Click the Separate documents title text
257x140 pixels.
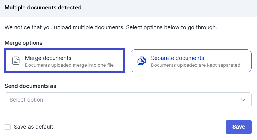click(177, 58)
